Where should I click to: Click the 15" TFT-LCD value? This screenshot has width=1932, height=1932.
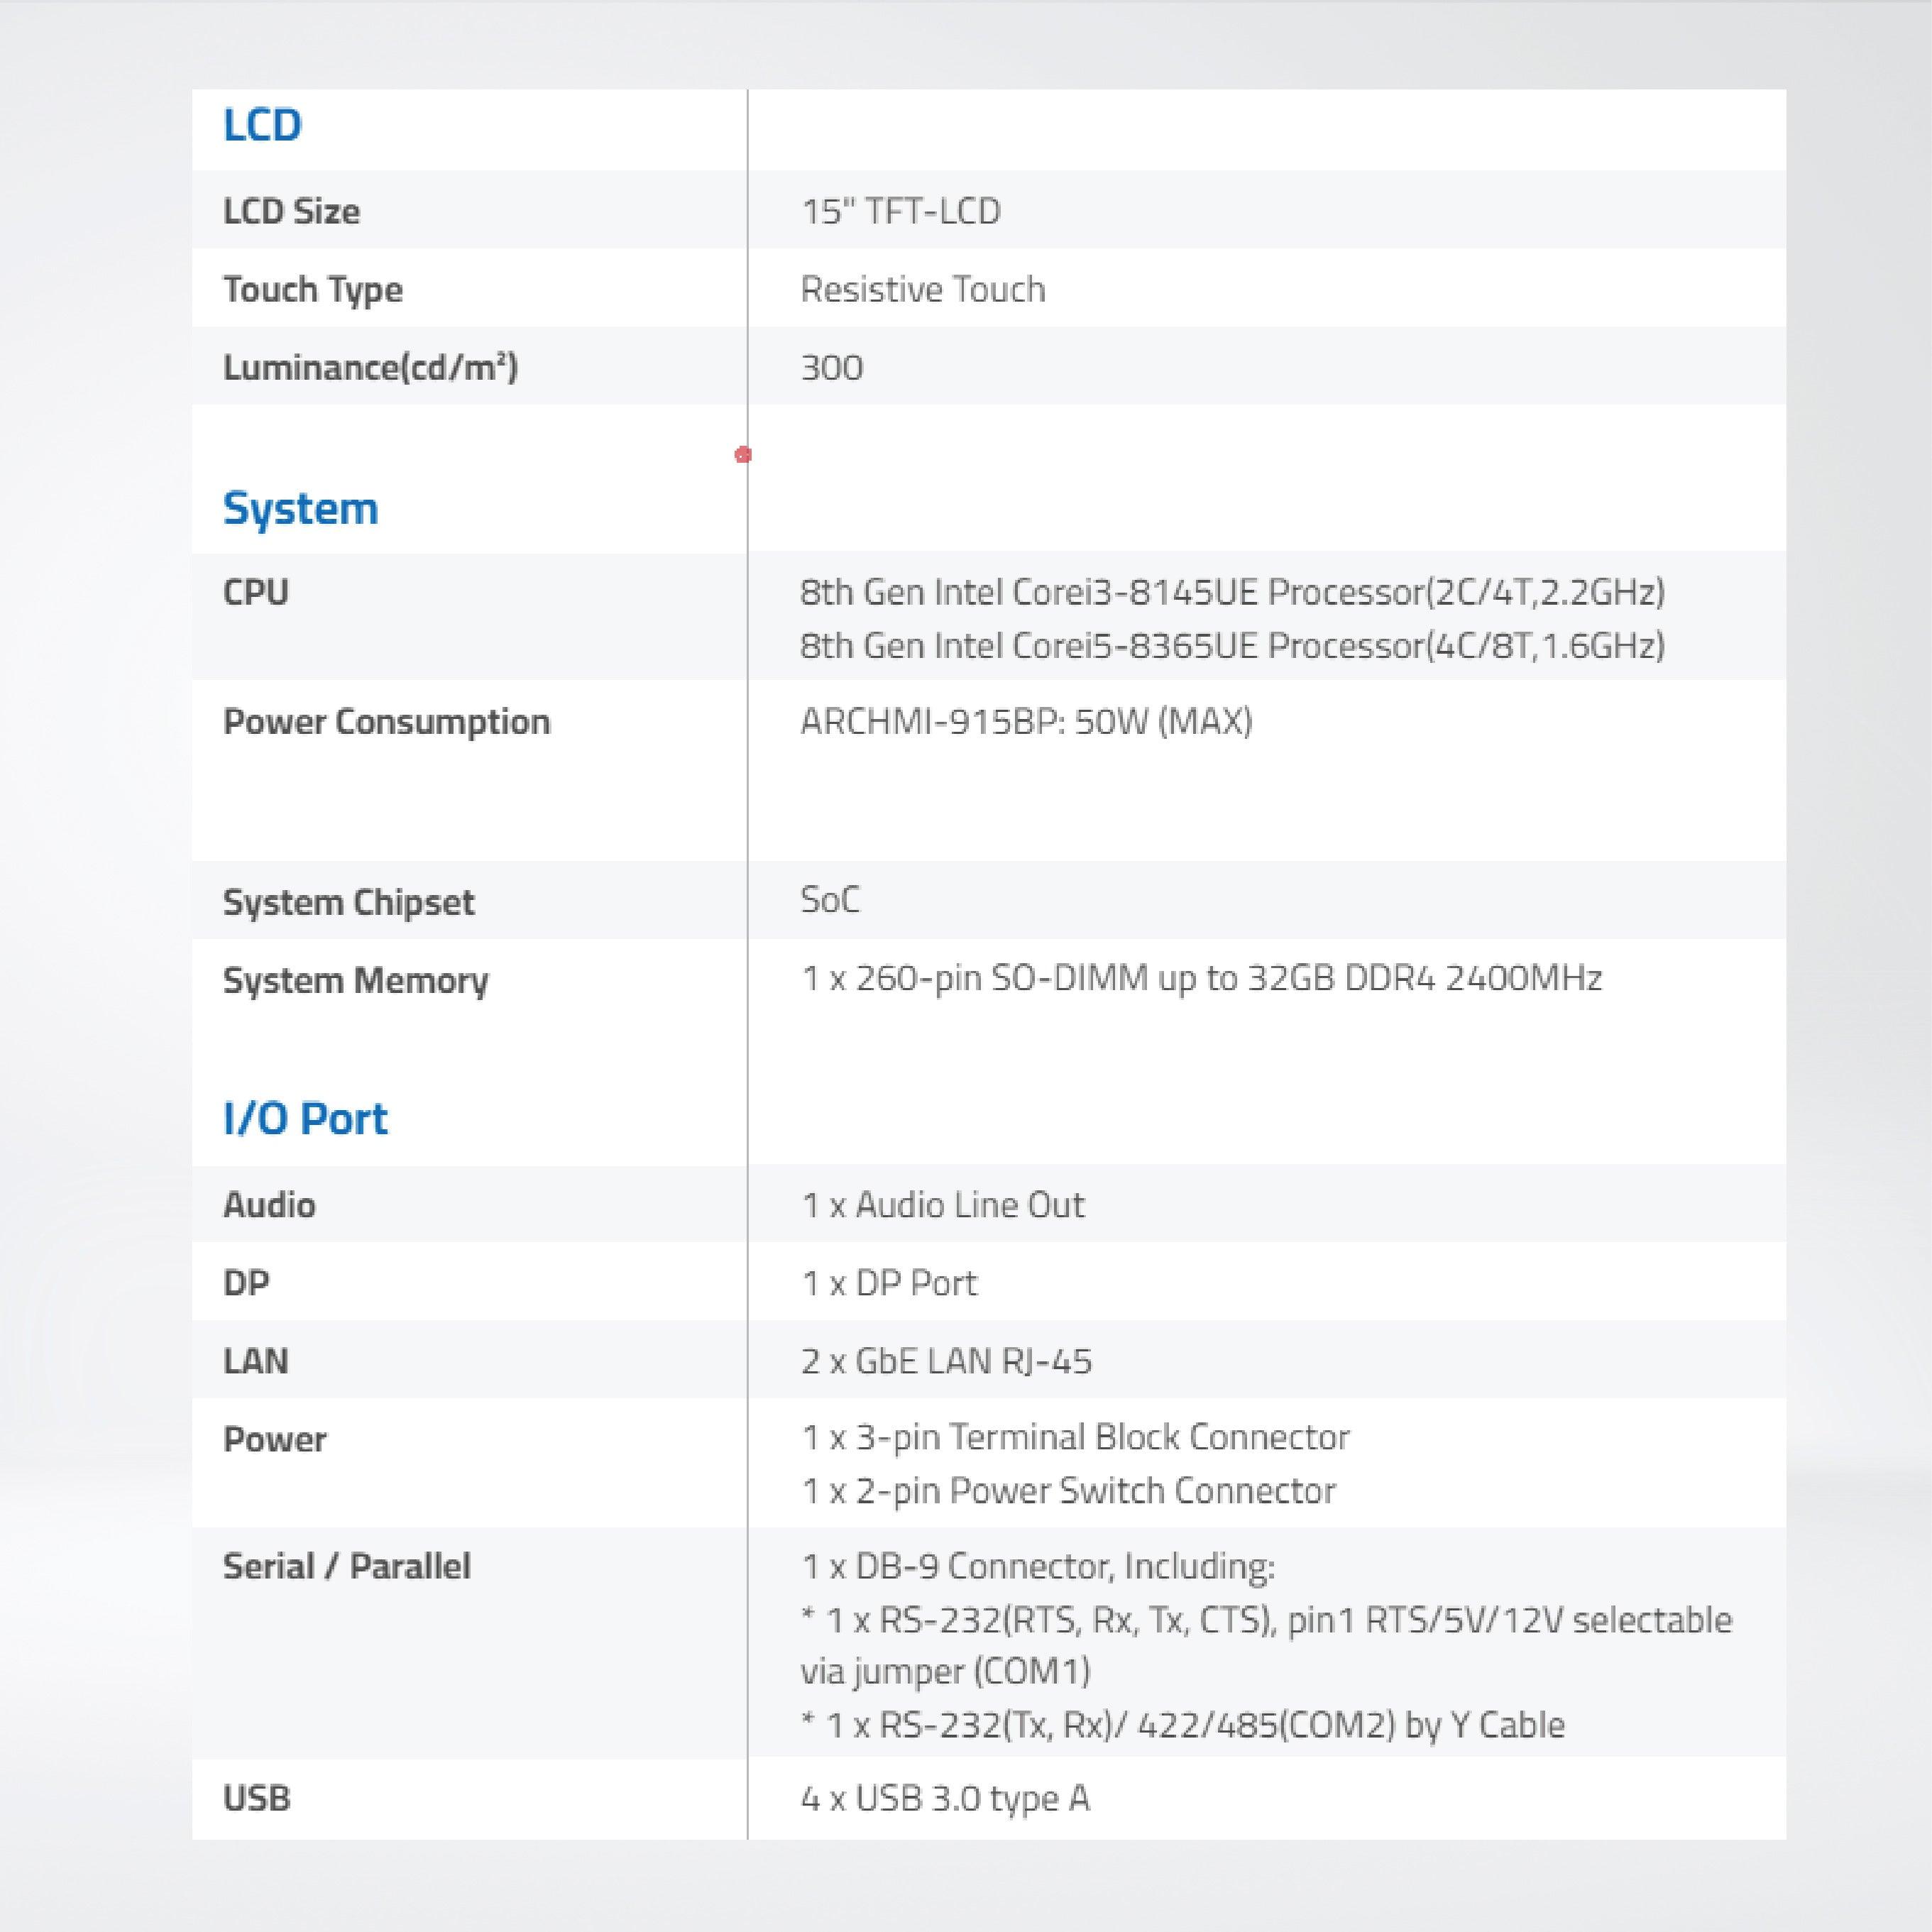(x=900, y=211)
